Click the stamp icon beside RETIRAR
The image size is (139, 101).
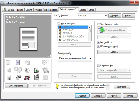tap(60, 33)
